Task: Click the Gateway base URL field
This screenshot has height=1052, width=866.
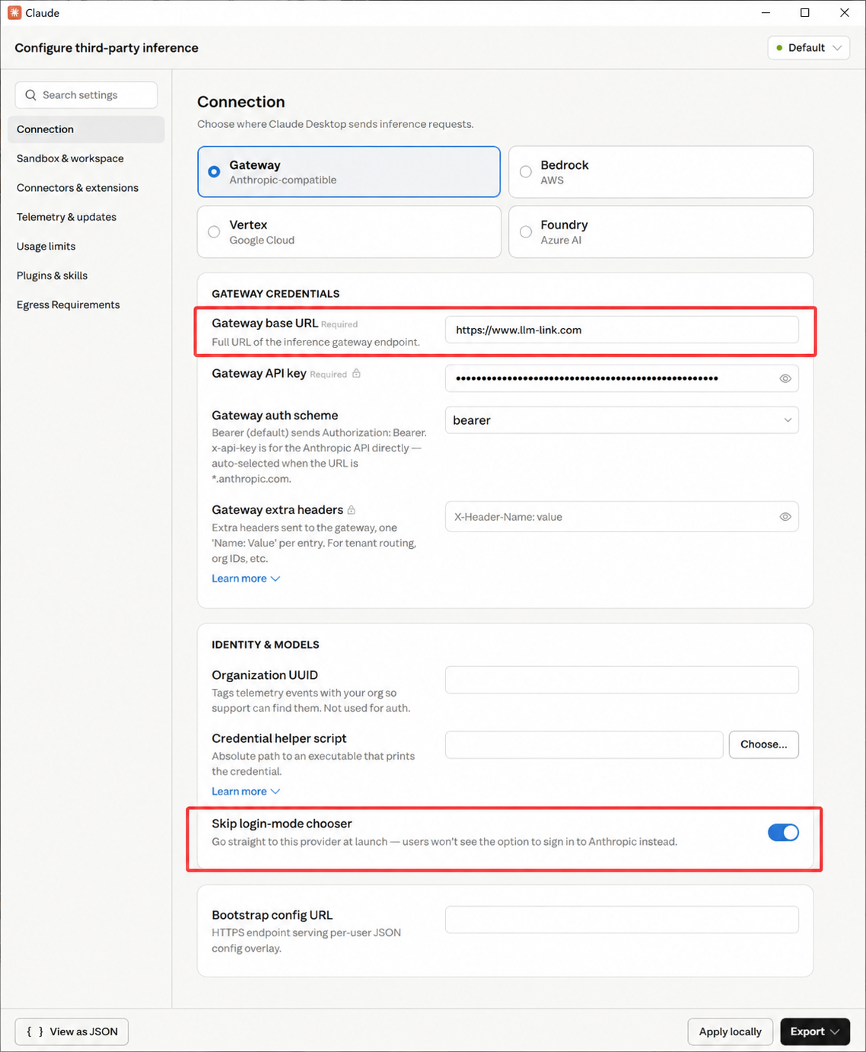Action: (x=622, y=330)
